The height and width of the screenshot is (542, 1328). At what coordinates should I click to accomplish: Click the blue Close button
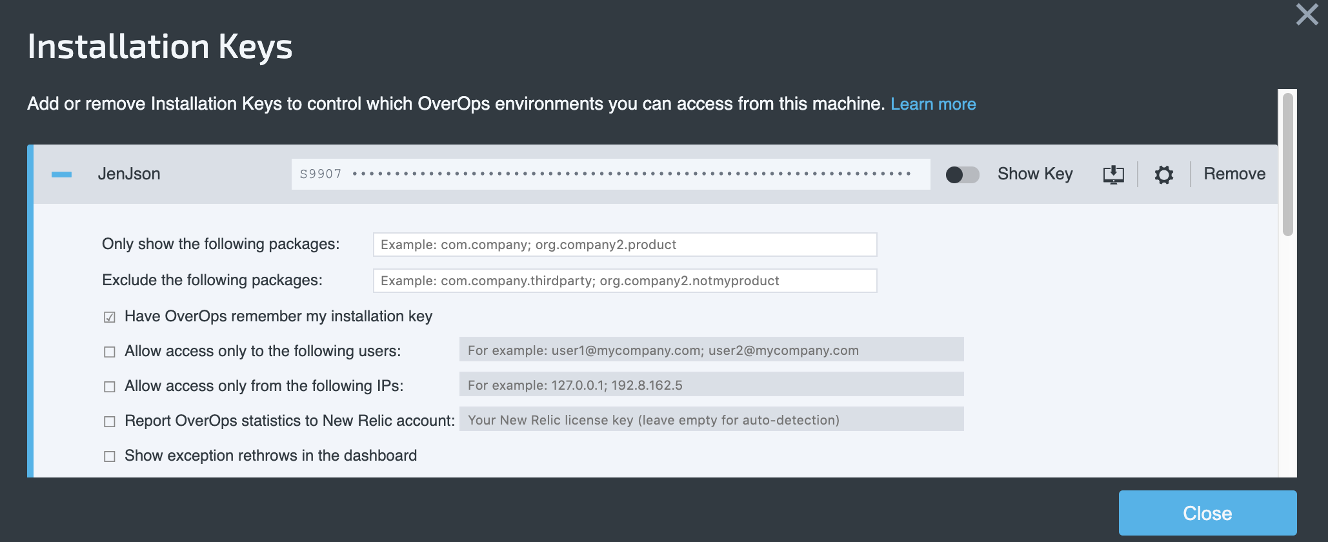pyautogui.click(x=1207, y=513)
